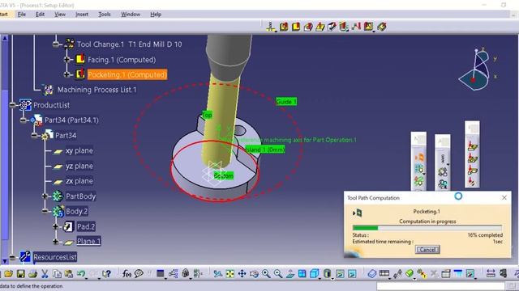The image size is (519, 291).
Task: Close the Tool Path Computation dialog
Action: (x=504, y=197)
